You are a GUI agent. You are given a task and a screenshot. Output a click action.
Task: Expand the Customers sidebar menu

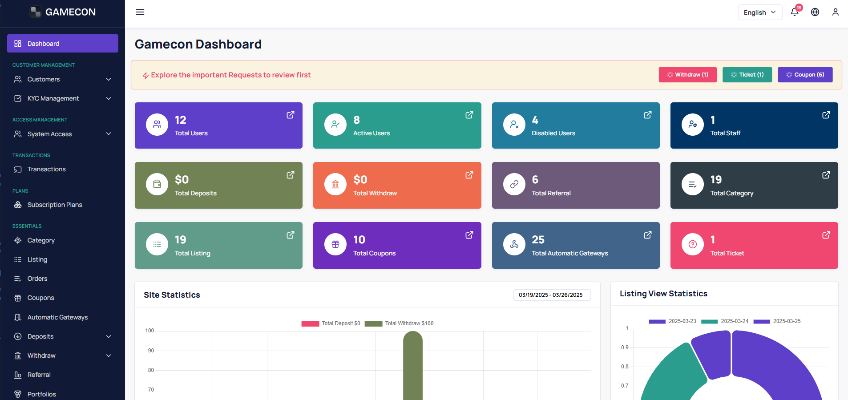(63, 79)
